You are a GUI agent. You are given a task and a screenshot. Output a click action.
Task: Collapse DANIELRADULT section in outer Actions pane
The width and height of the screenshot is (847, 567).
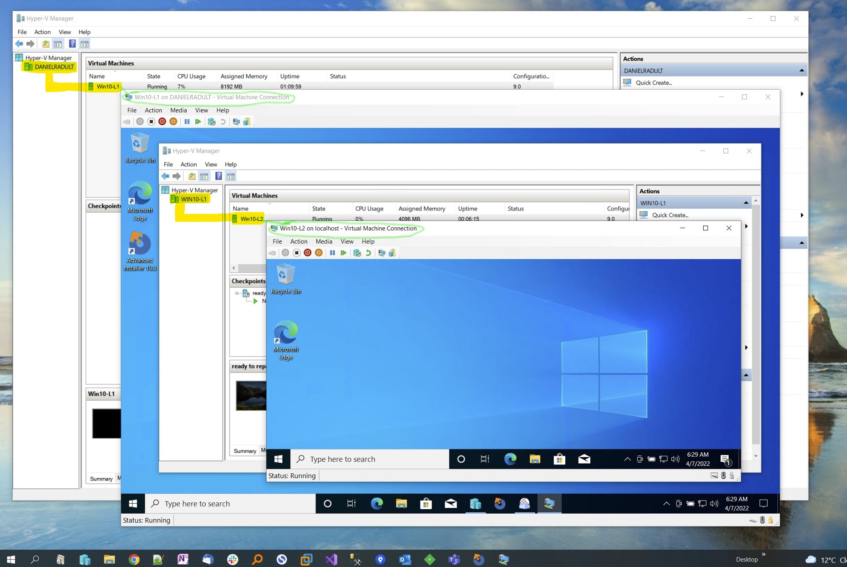pos(801,71)
